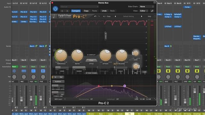The width and height of the screenshot is (205, 115).
Task: Click the plugin window link icon
Action: coord(152,11)
